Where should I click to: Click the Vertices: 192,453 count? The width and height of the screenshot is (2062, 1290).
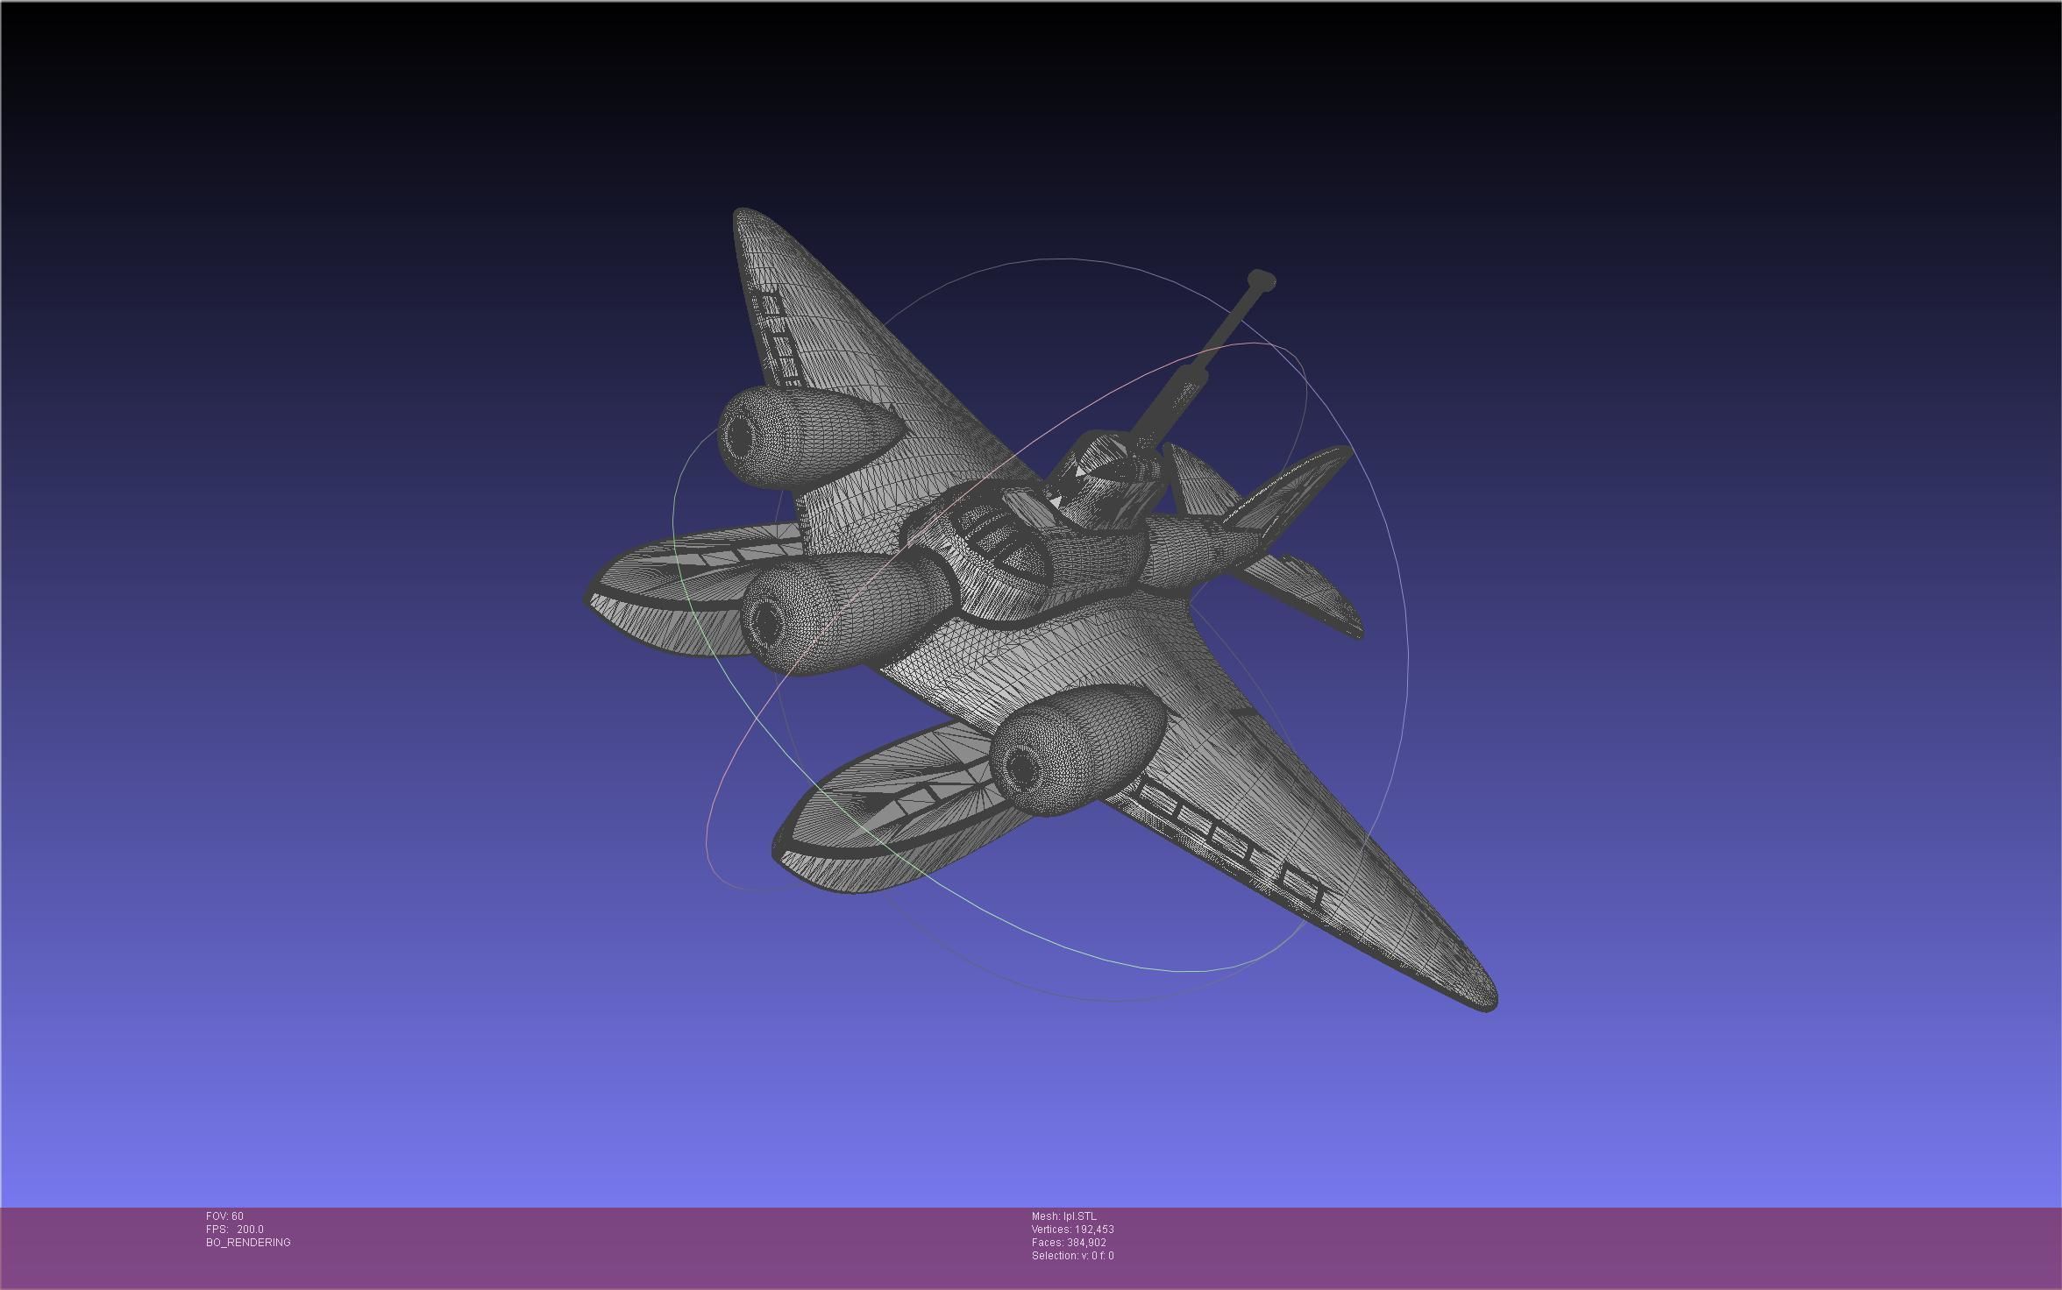point(1072,1229)
